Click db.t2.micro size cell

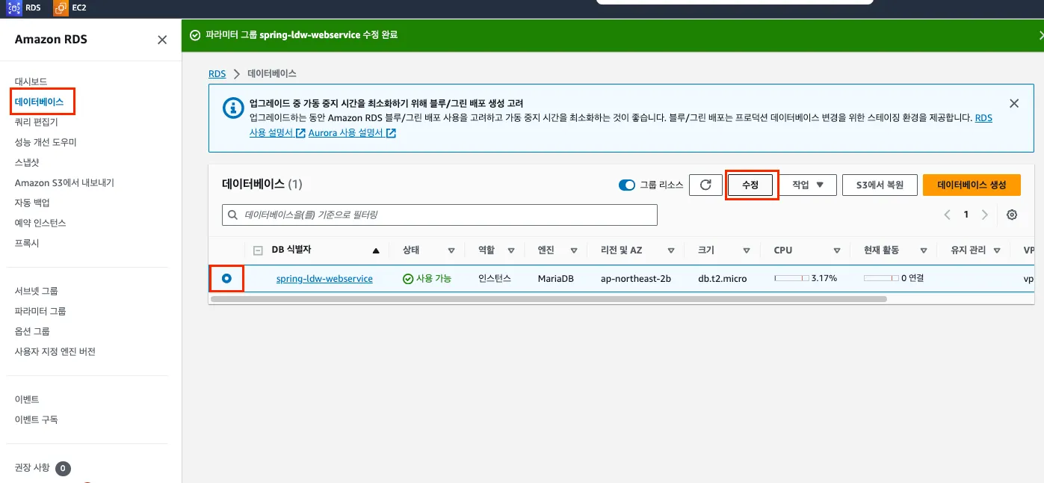click(722, 278)
